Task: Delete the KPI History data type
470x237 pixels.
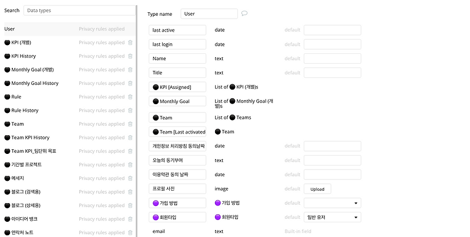Action: click(x=130, y=56)
